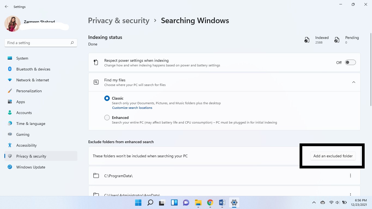The image size is (372, 209).
Task: Open Accessibility settings
Action: [x=41, y=145]
